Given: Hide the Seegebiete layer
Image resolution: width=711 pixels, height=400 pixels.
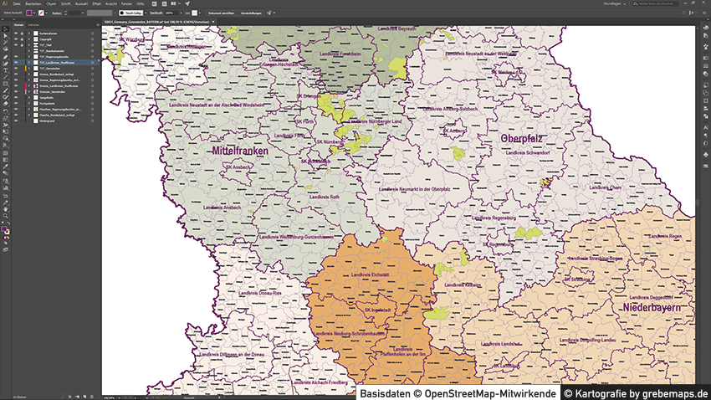Looking at the screenshot, I should point(16,98).
